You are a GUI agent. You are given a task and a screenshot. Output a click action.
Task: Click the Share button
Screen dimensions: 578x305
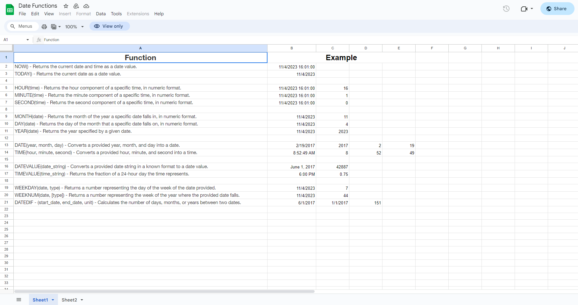coord(557,9)
